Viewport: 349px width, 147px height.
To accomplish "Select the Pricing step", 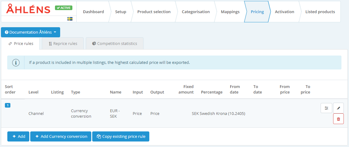I will pyautogui.click(x=257, y=12).
